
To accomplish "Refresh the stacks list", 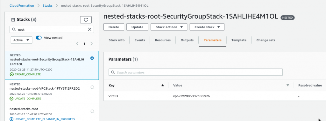I will click(x=86, y=20).
